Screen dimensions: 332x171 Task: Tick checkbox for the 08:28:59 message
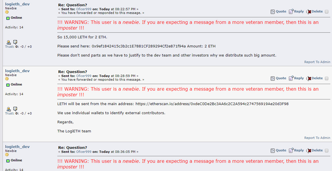coord(327,78)
